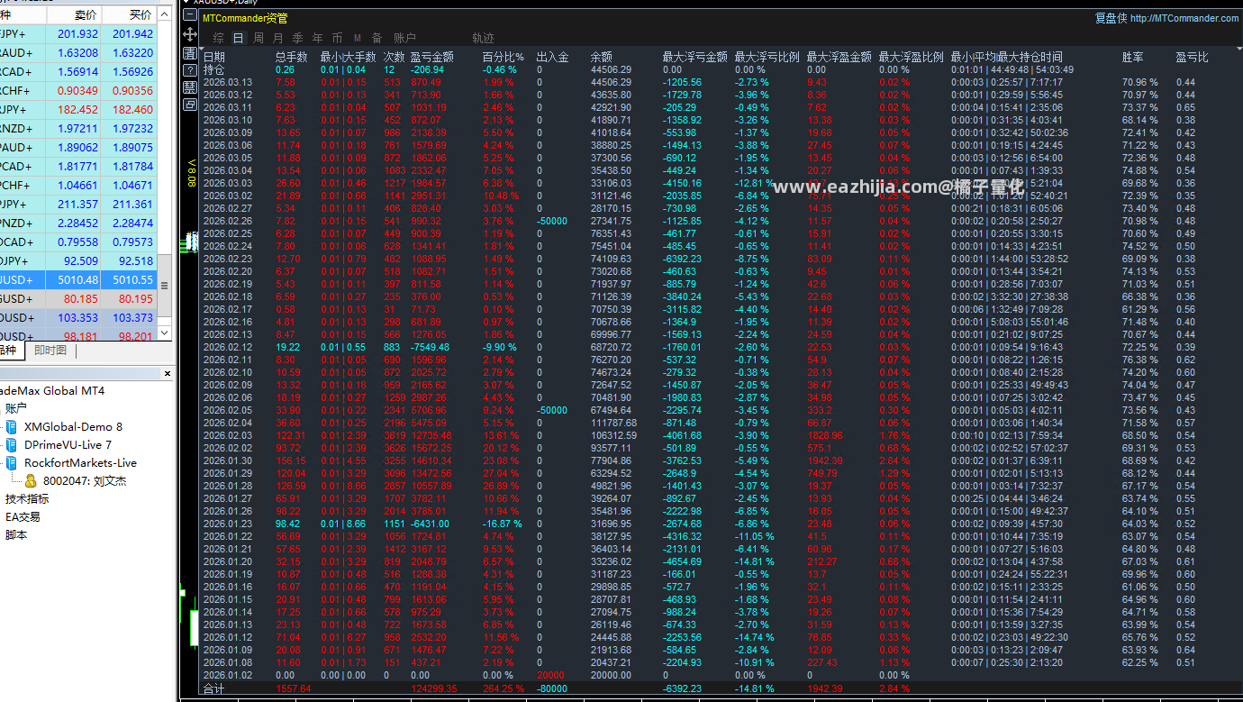1243x702 pixels.
Task: Select the 日 daily tab
Action: point(238,38)
